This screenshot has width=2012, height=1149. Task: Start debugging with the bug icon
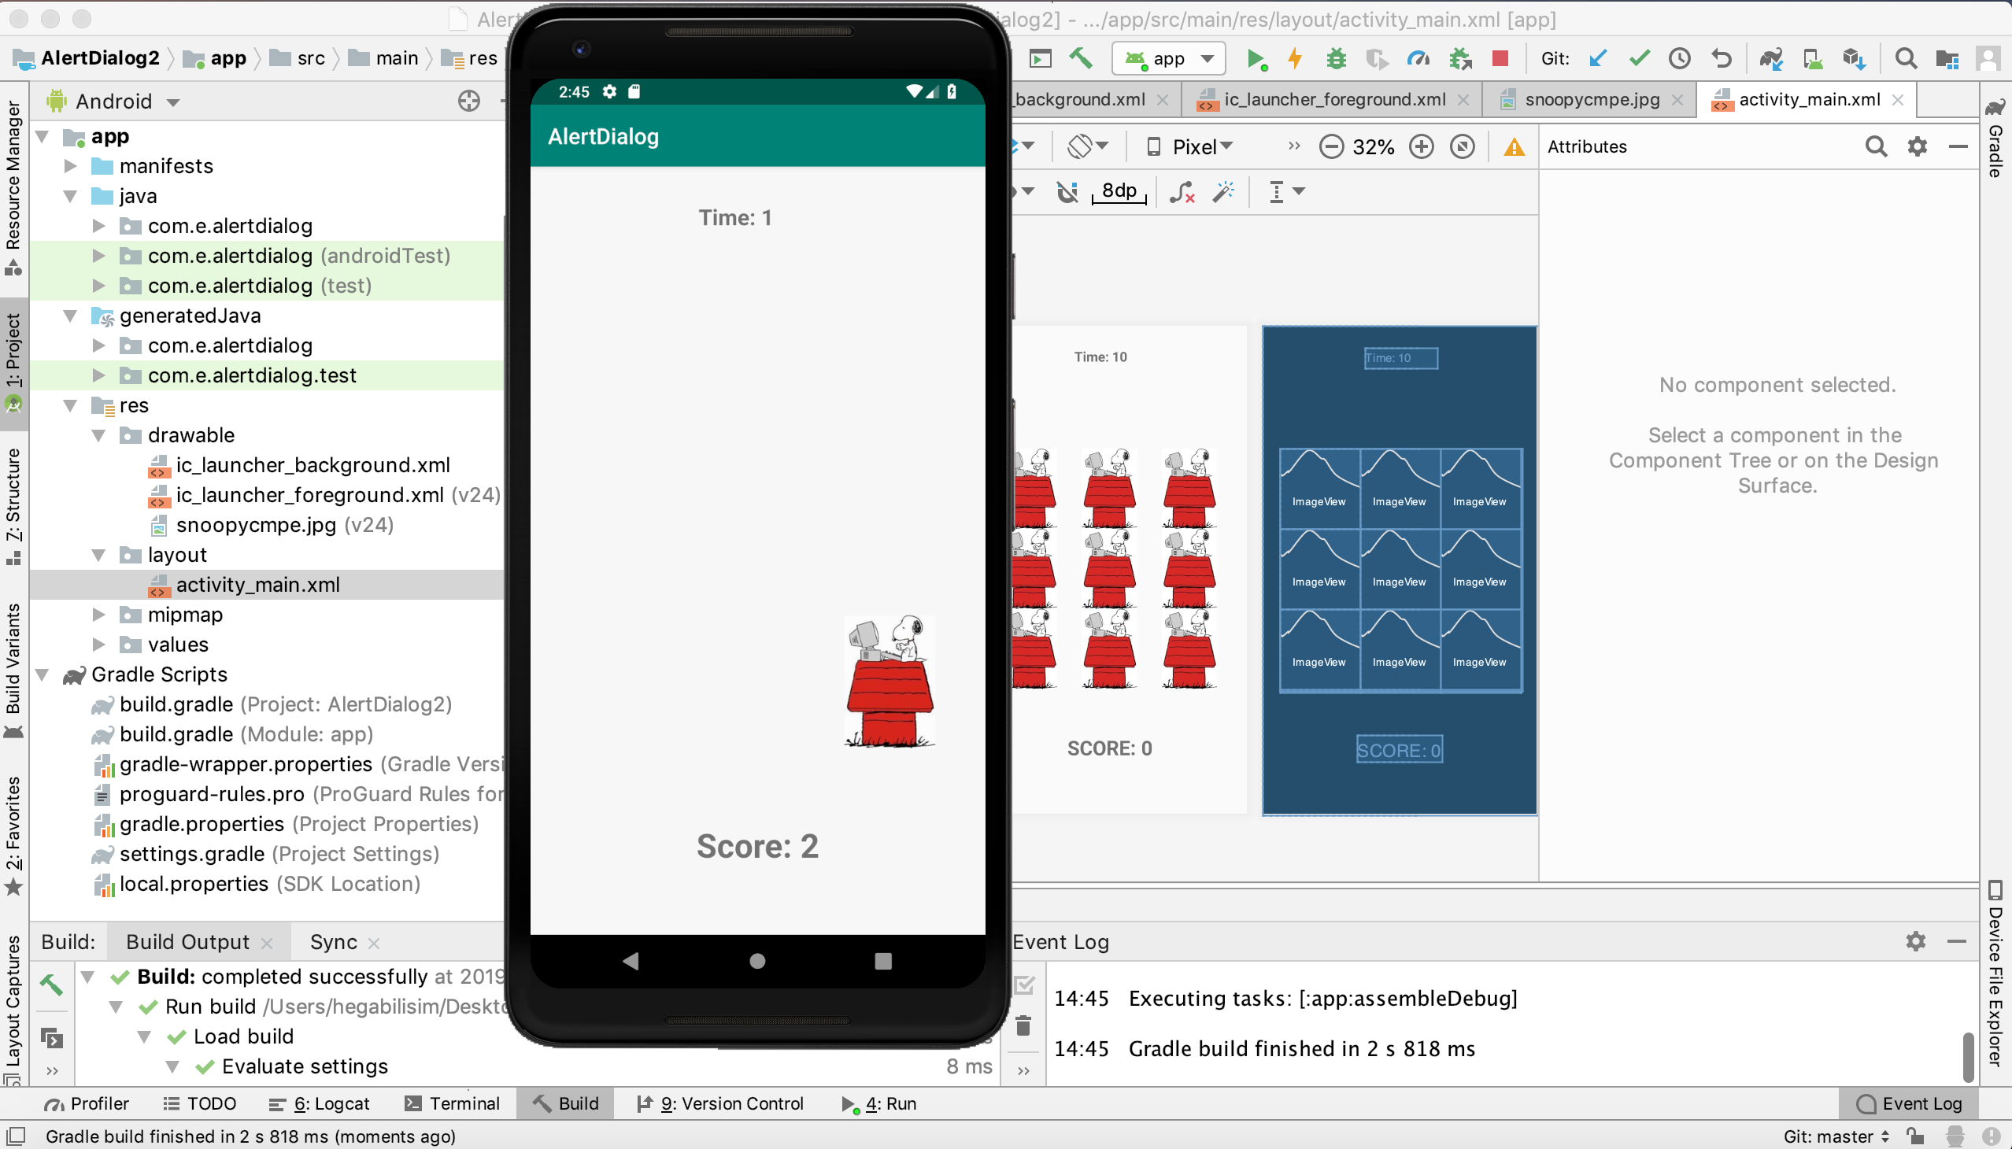tap(1337, 59)
